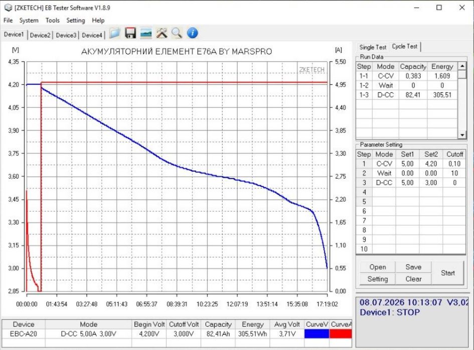Click the Save button in the Cycle Test panel
The height and width of the screenshot is (350, 474).
point(413,267)
